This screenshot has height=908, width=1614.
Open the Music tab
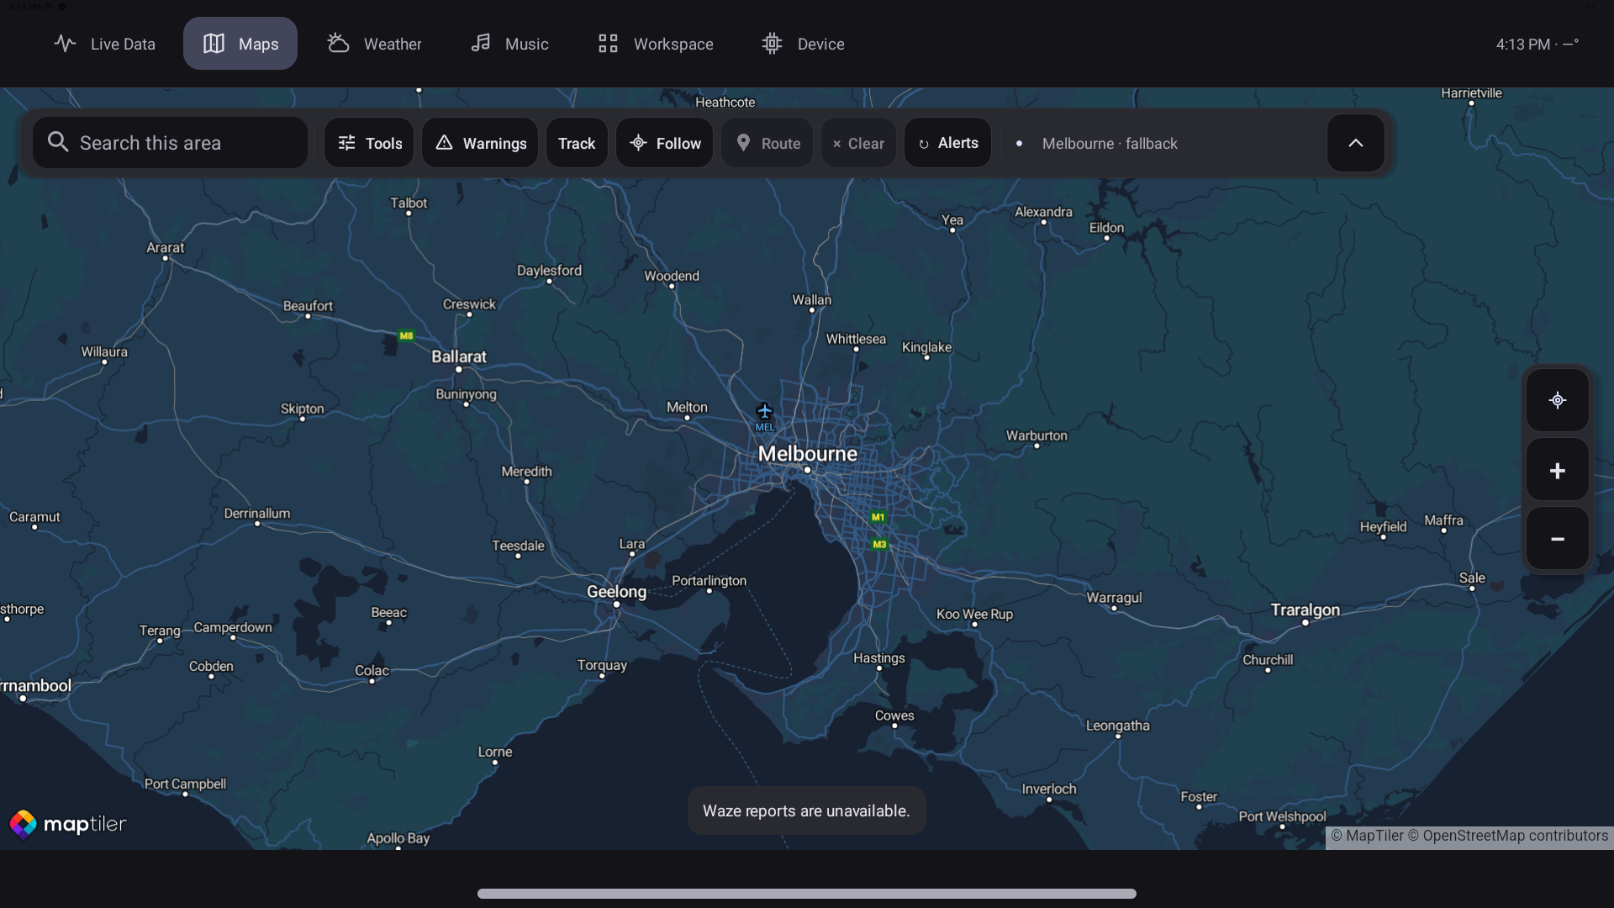[509, 44]
